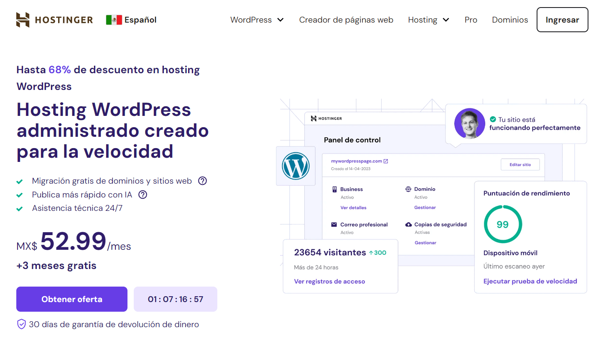The width and height of the screenshot is (606, 346).
Task: Click the Dominio globe icon
Action: coord(408,189)
